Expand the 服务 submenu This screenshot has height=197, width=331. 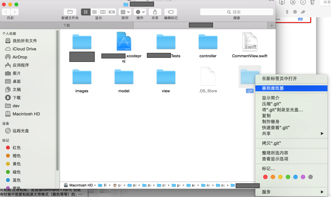[291, 192]
